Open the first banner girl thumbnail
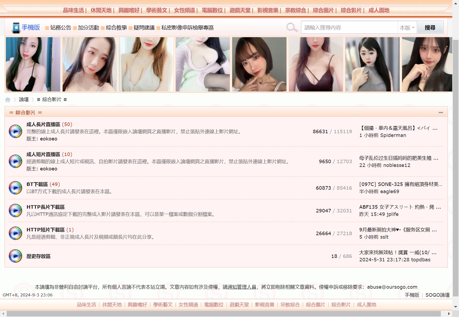459x317 pixels. [x=33, y=64]
